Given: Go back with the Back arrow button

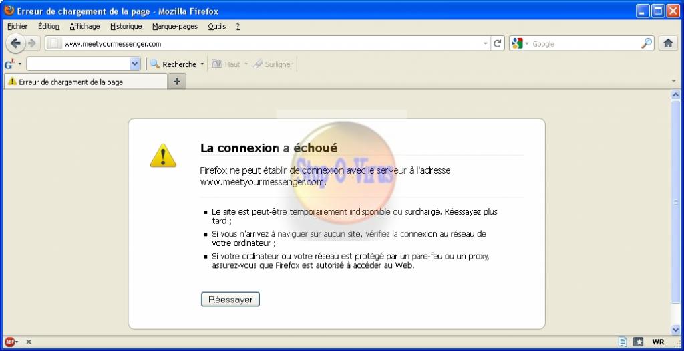Looking at the screenshot, I should coord(15,43).
